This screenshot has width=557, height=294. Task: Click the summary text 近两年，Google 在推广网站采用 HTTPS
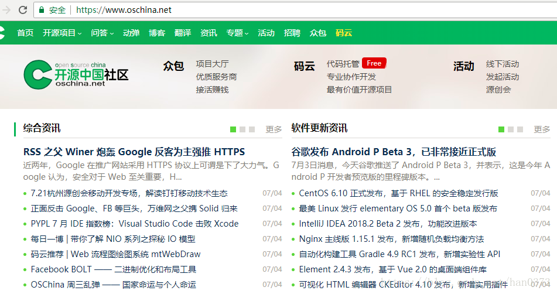[x=151, y=171]
